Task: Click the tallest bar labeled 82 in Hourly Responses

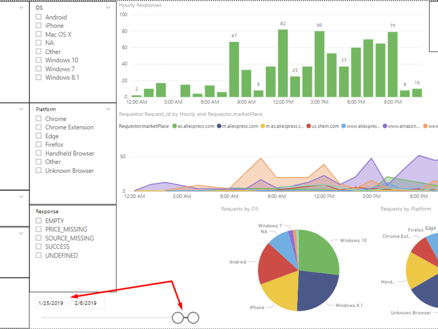Action: coord(283,61)
